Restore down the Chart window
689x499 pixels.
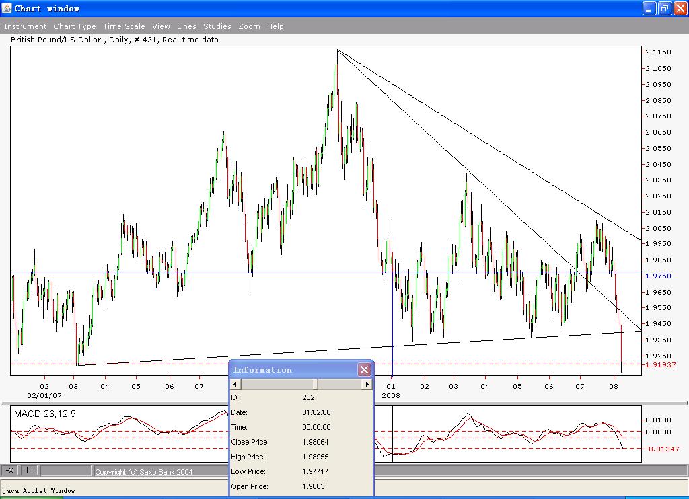pos(664,8)
